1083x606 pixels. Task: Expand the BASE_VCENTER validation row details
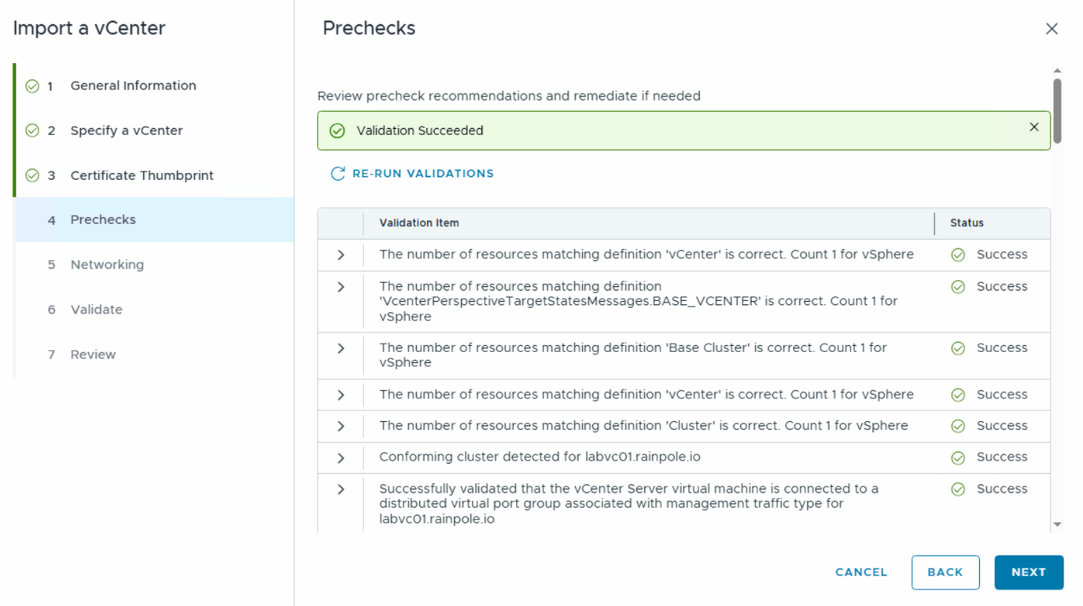pyautogui.click(x=341, y=287)
